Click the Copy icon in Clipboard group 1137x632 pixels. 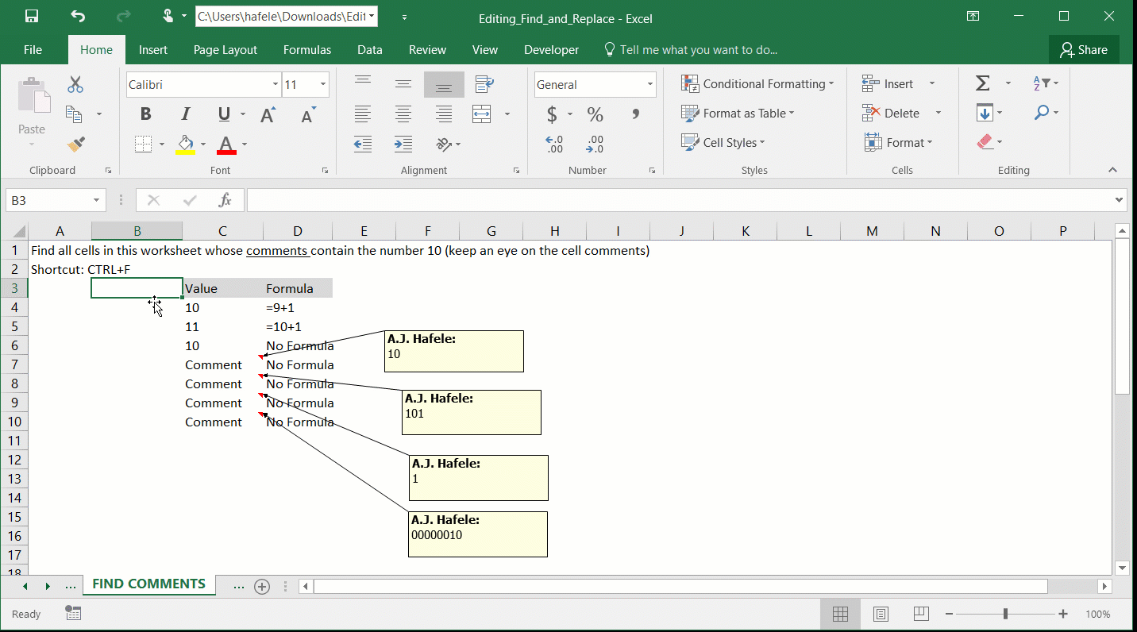[74, 114]
